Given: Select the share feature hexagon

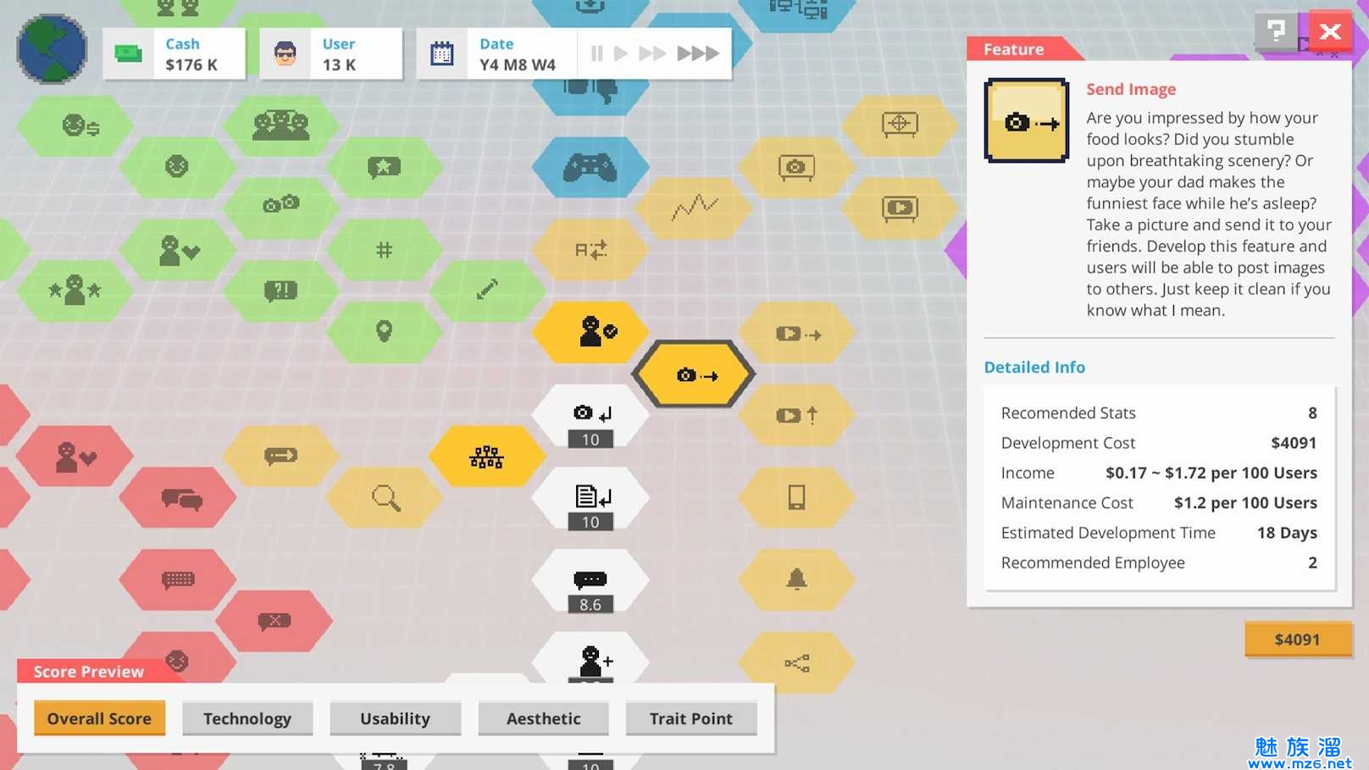Looking at the screenshot, I should (x=796, y=662).
